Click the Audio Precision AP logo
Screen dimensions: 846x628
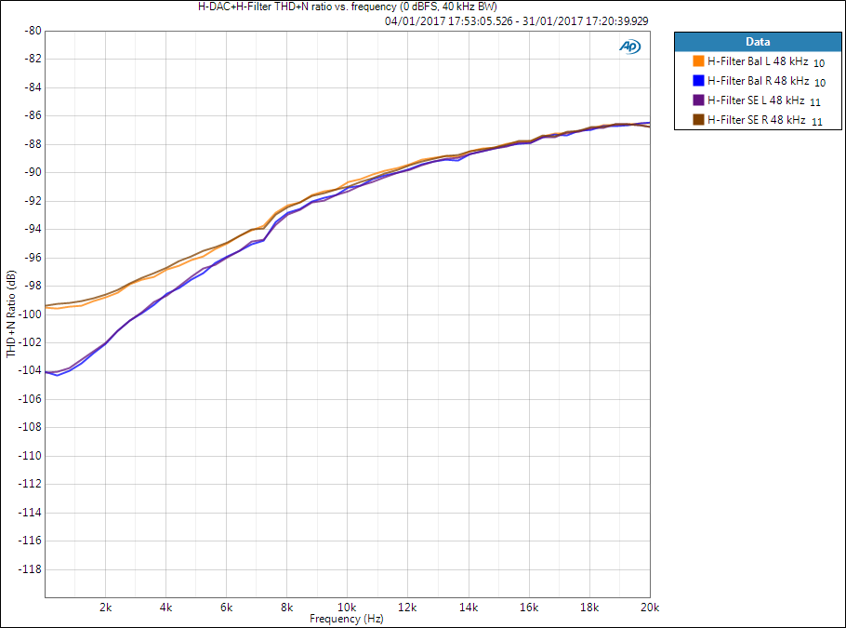pyautogui.click(x=629, y=47)
